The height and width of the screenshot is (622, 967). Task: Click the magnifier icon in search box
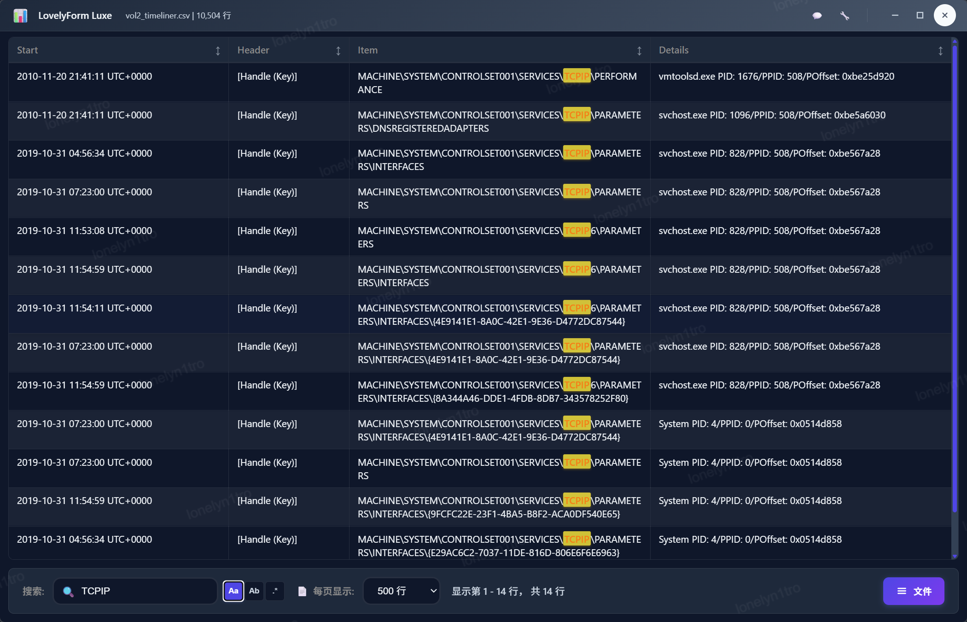tap(68, 592)
